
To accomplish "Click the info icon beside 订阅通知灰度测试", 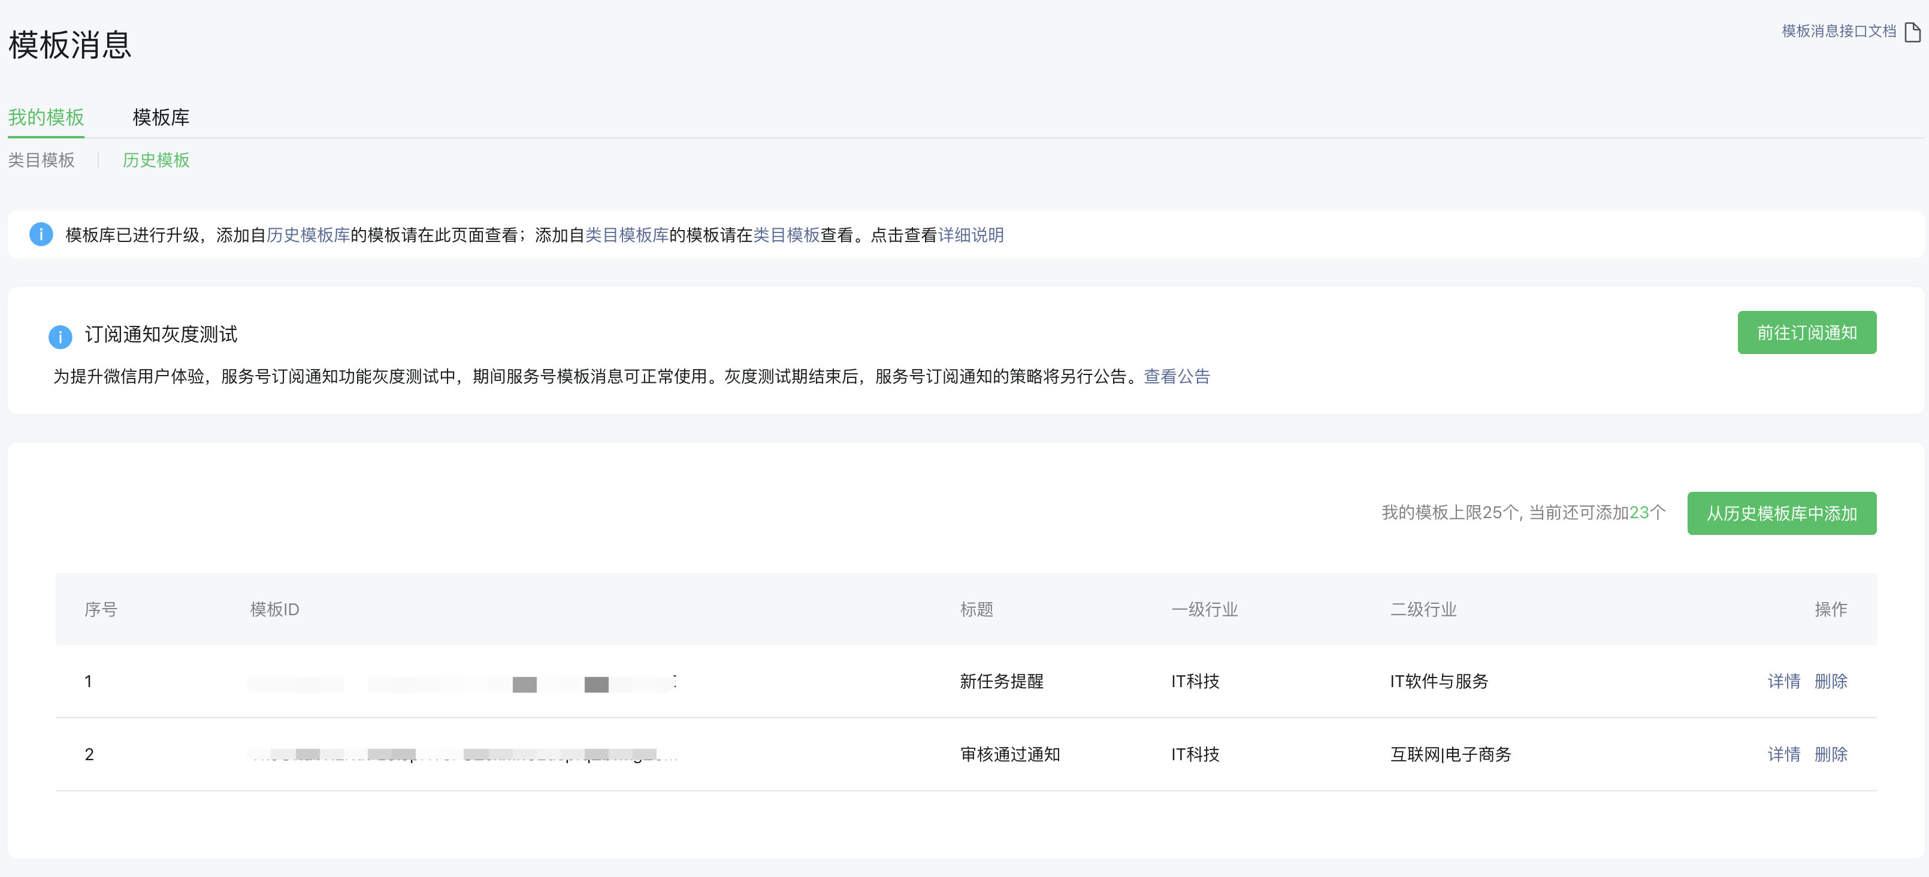I will point(60,336).
